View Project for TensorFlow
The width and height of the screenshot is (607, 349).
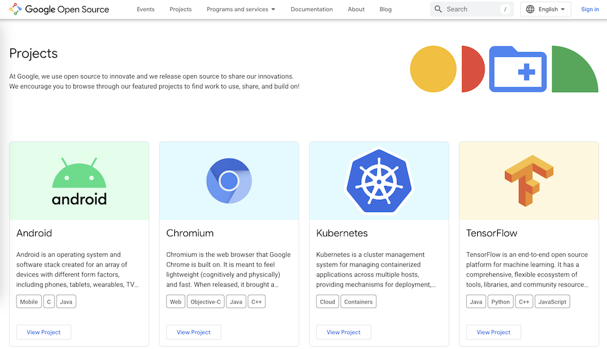pos(493,332)
